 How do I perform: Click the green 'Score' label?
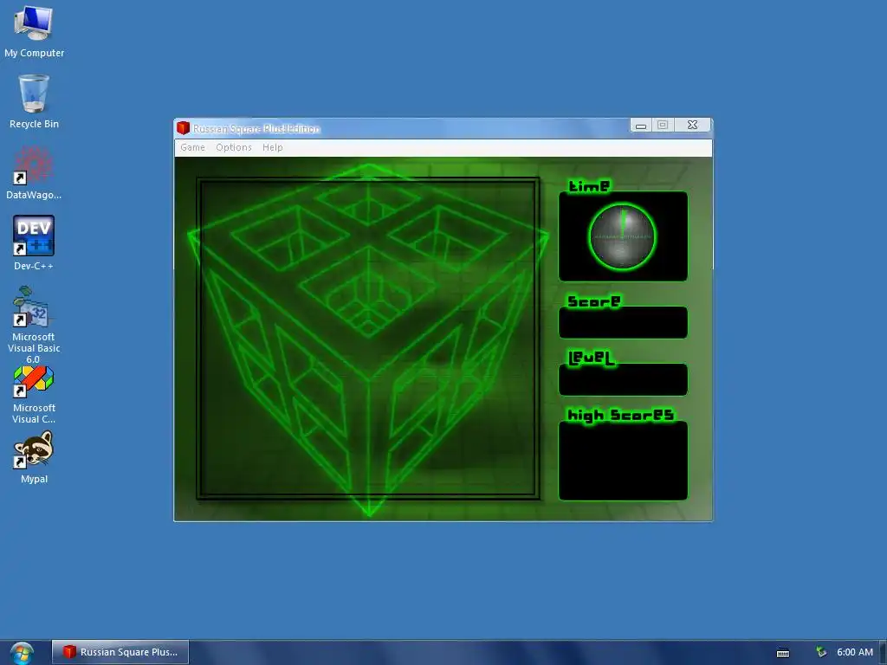[594, 301]
